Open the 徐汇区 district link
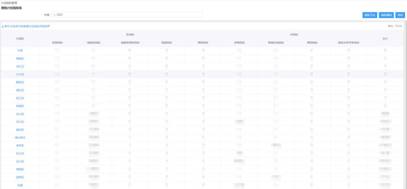This screenshot has height=189, width=407. pyautogui.click(x=20, y=67)
